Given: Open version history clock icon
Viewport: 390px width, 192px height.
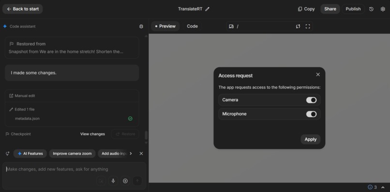Looking at the screenshot, I should point(371,9).
